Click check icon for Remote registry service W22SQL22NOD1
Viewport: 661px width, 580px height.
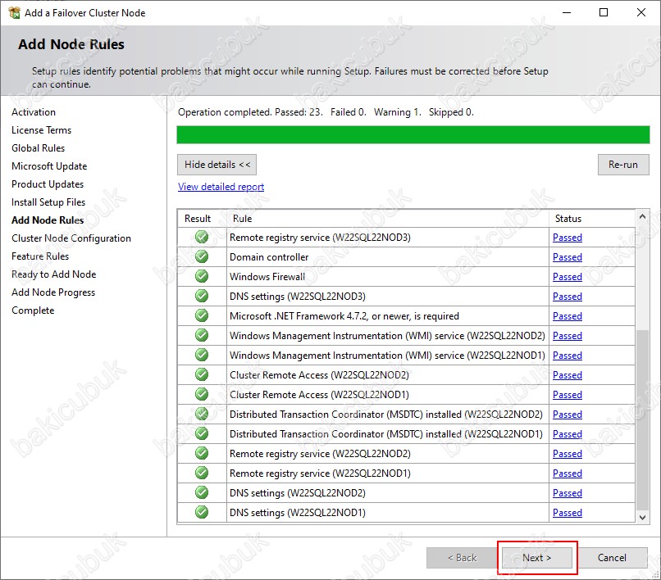pyautogui.click(x=202, y=473)
